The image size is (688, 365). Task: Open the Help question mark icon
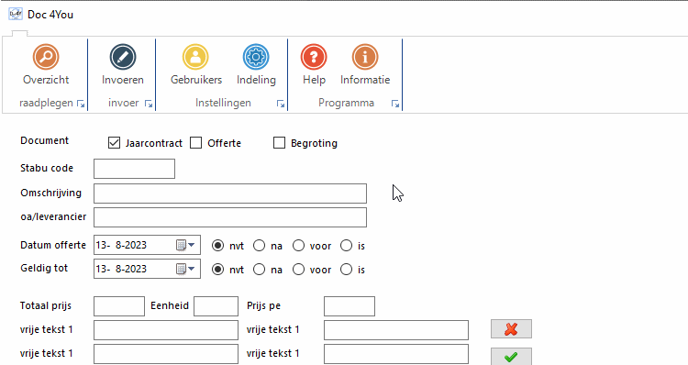[314, 57]
